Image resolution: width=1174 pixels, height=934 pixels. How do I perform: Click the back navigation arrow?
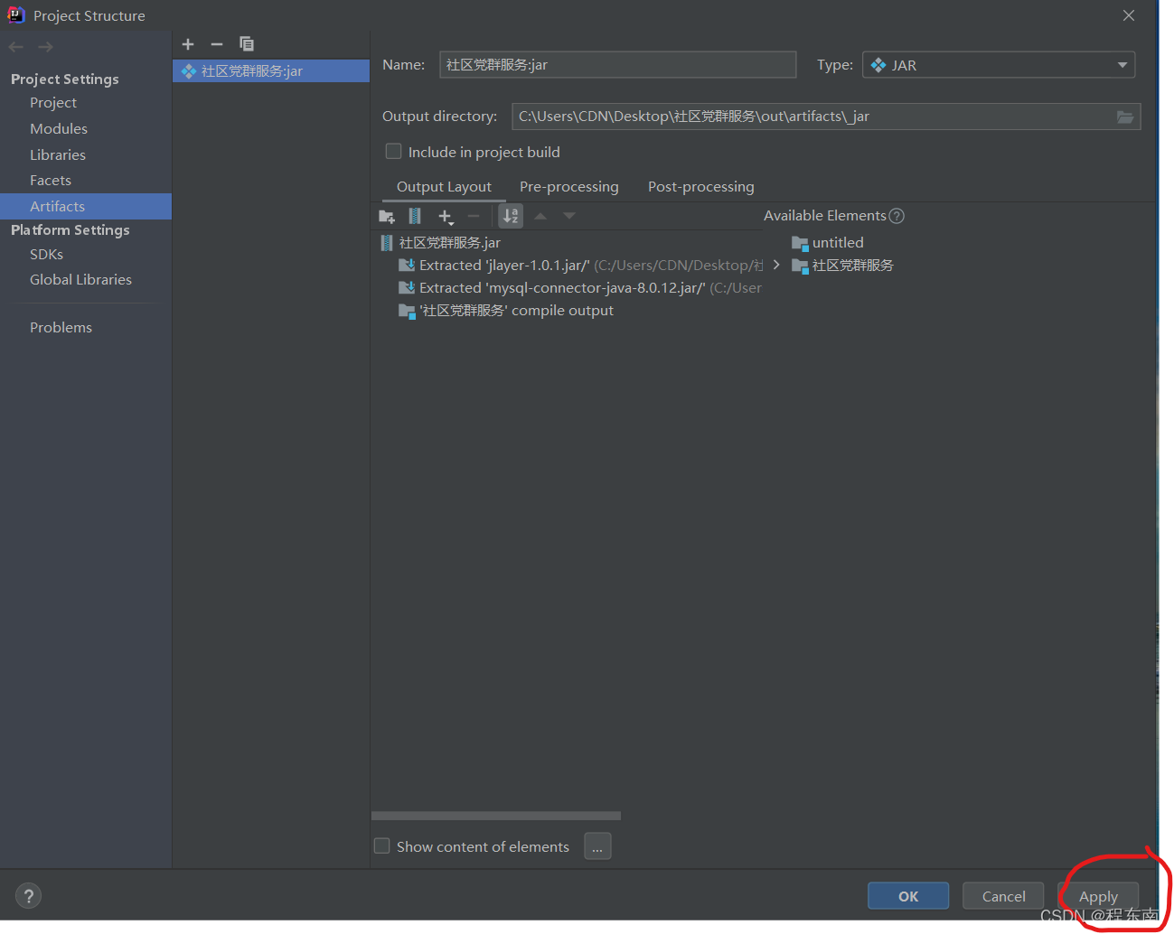(x=16, y=47)
